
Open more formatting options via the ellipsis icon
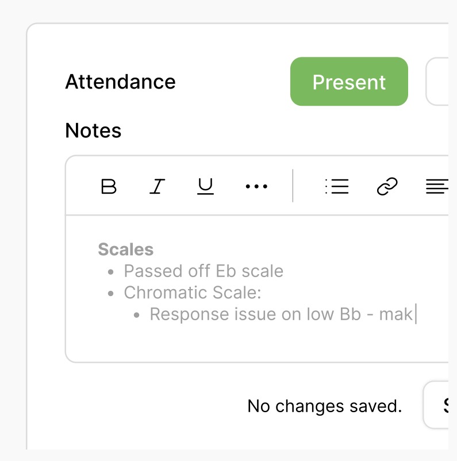[x=255, y=186]
